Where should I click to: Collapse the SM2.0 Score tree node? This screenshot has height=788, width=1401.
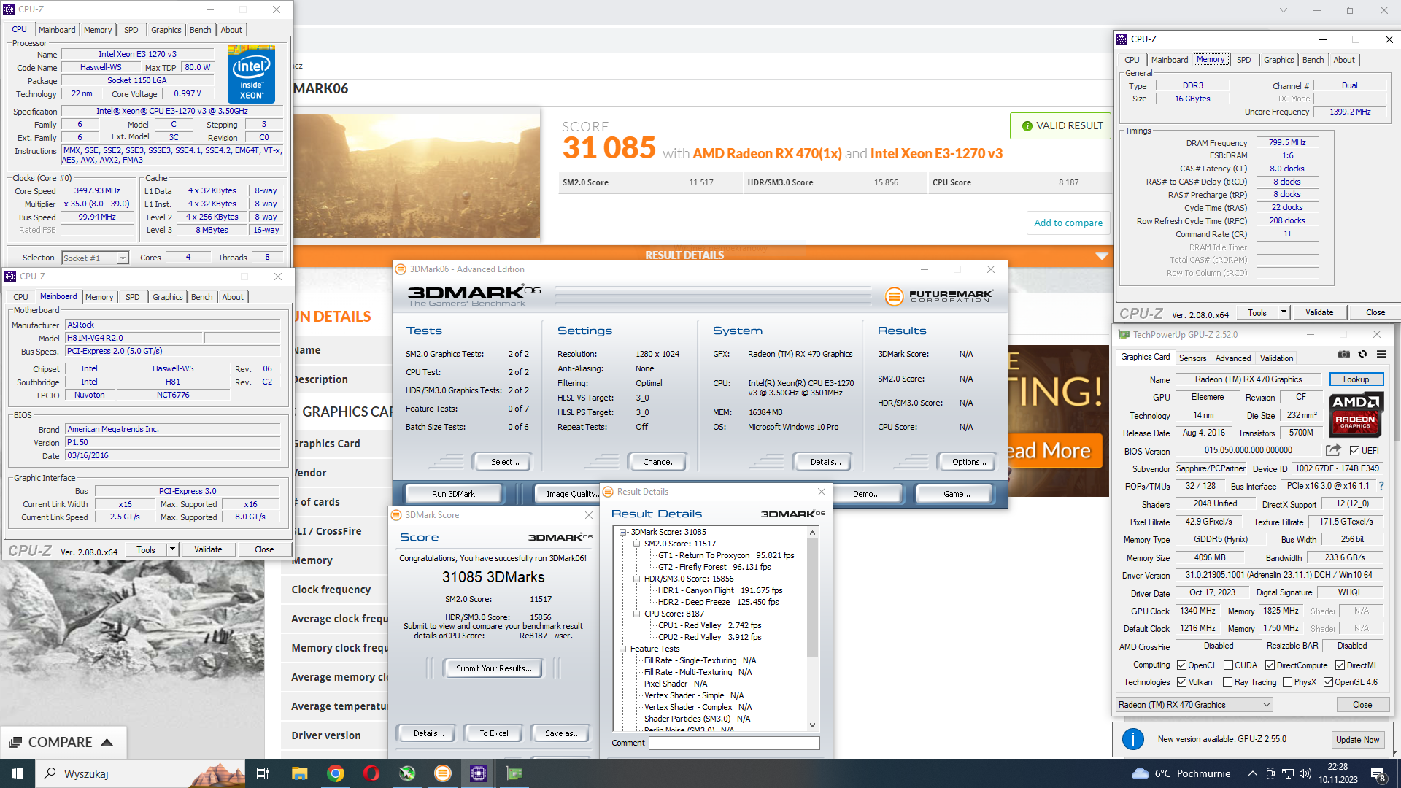click(636, 544)
